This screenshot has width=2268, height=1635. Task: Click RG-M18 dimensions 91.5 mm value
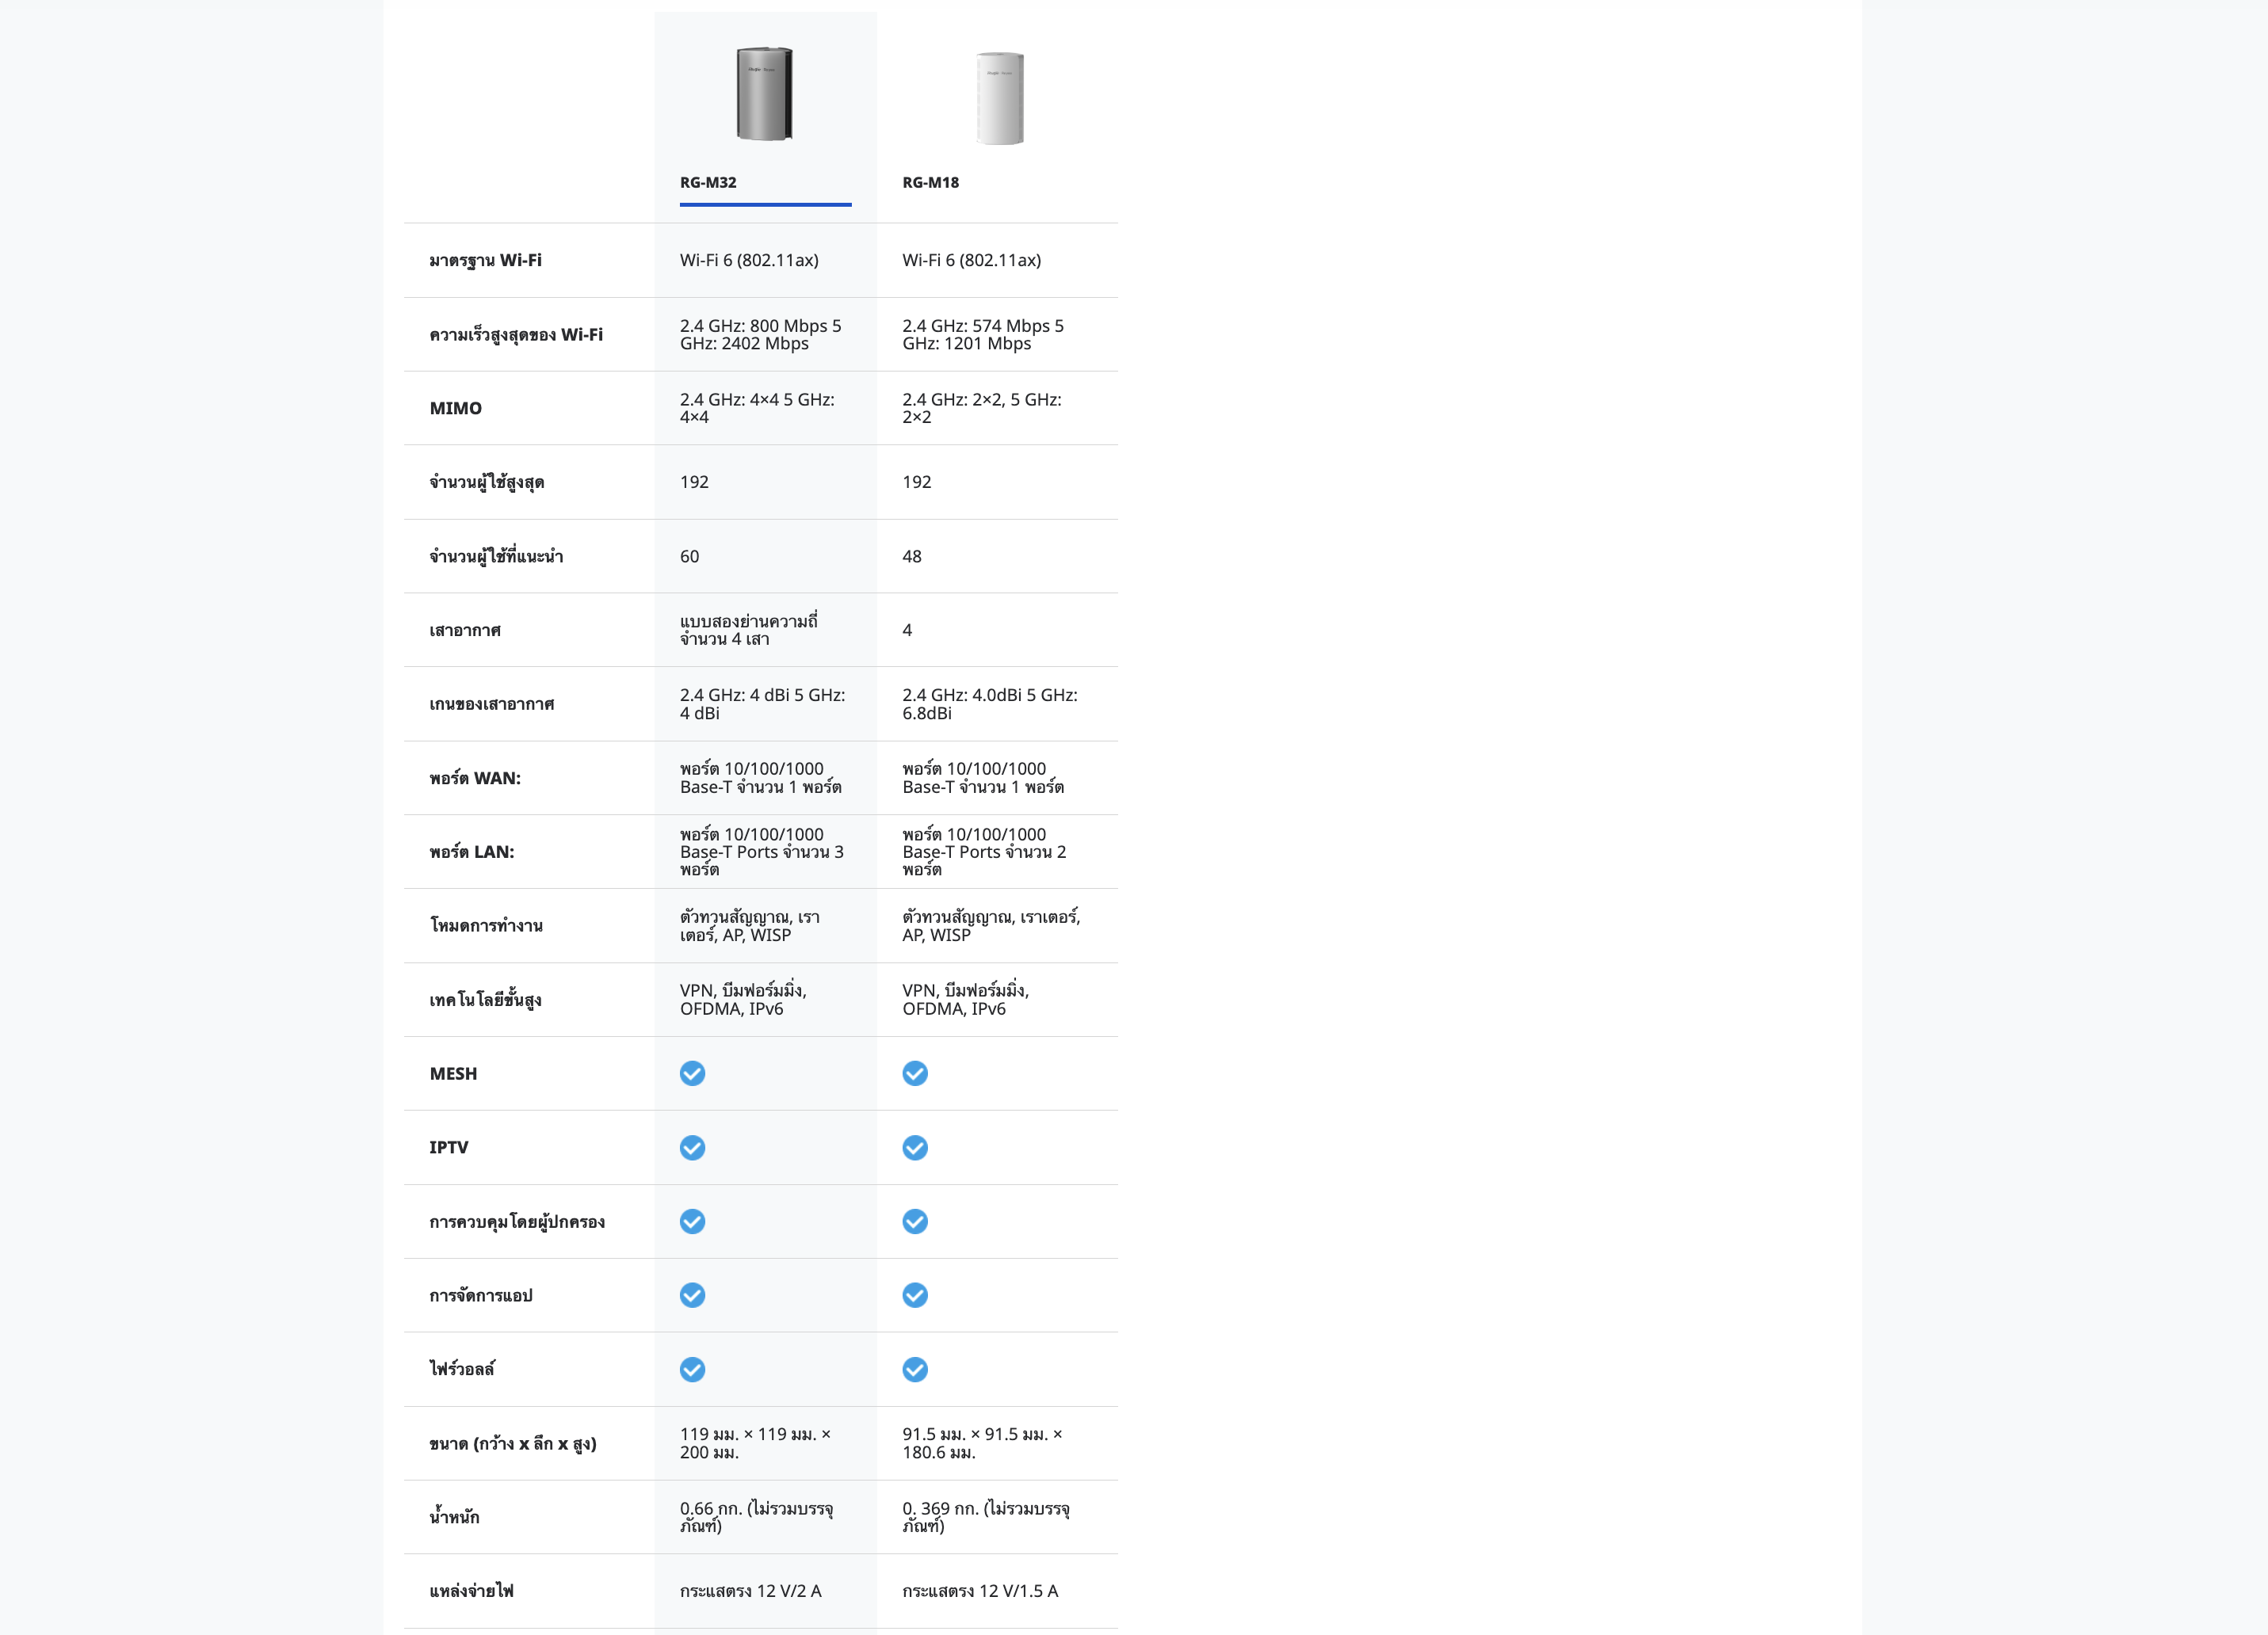(x=981, y=1443)
